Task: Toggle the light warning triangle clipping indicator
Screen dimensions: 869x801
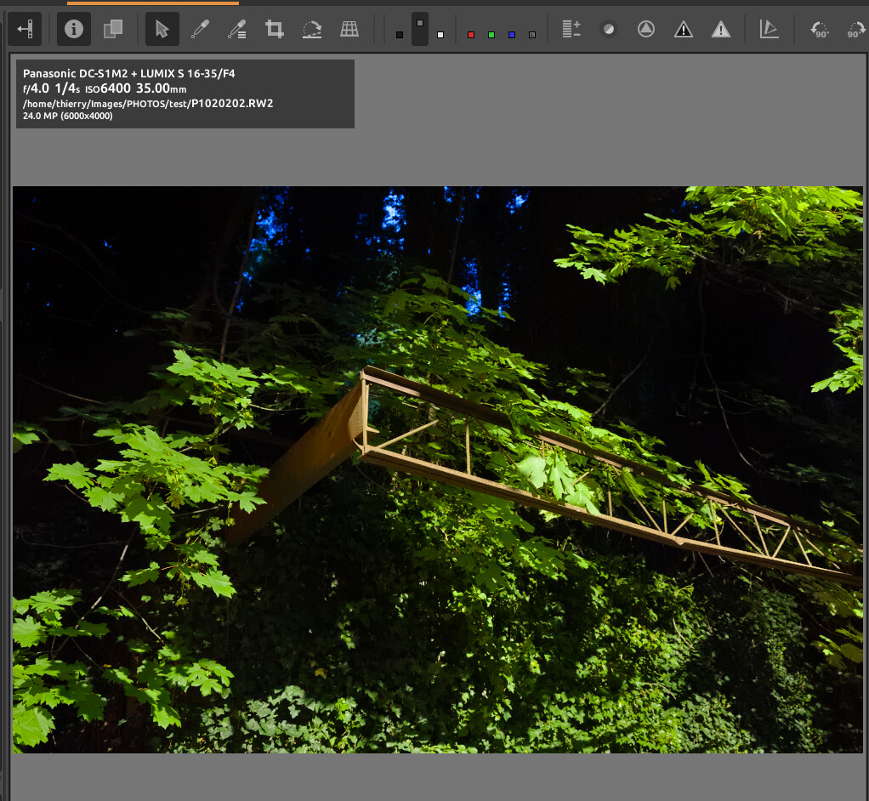Action: [x=721, y=30]
